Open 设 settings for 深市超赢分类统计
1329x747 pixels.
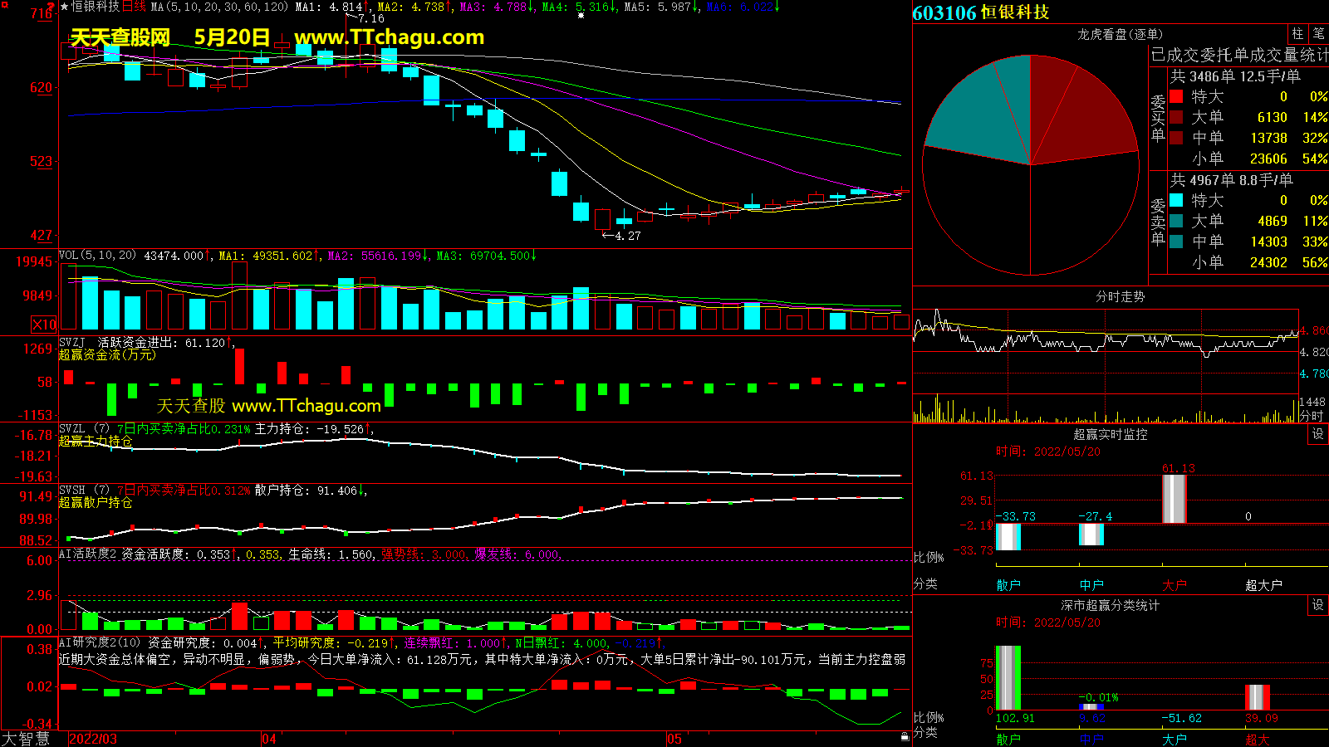click(x=1317, y=605)
